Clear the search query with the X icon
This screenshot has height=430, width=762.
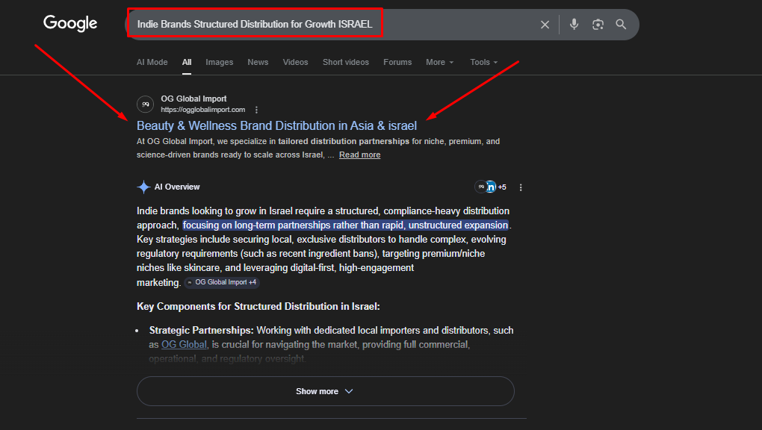pos(545,23)
